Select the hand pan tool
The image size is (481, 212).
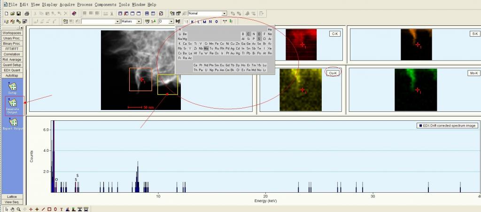pos(13,209)
